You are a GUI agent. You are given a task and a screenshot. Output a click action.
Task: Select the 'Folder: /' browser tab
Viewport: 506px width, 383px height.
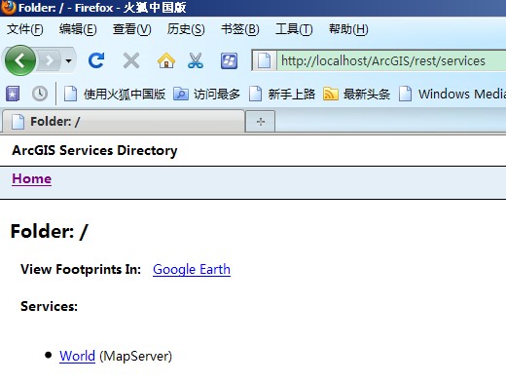pyautogui.click(x=124, y=122)
